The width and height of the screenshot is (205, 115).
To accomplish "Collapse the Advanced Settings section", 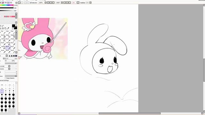I will [4, 80].
